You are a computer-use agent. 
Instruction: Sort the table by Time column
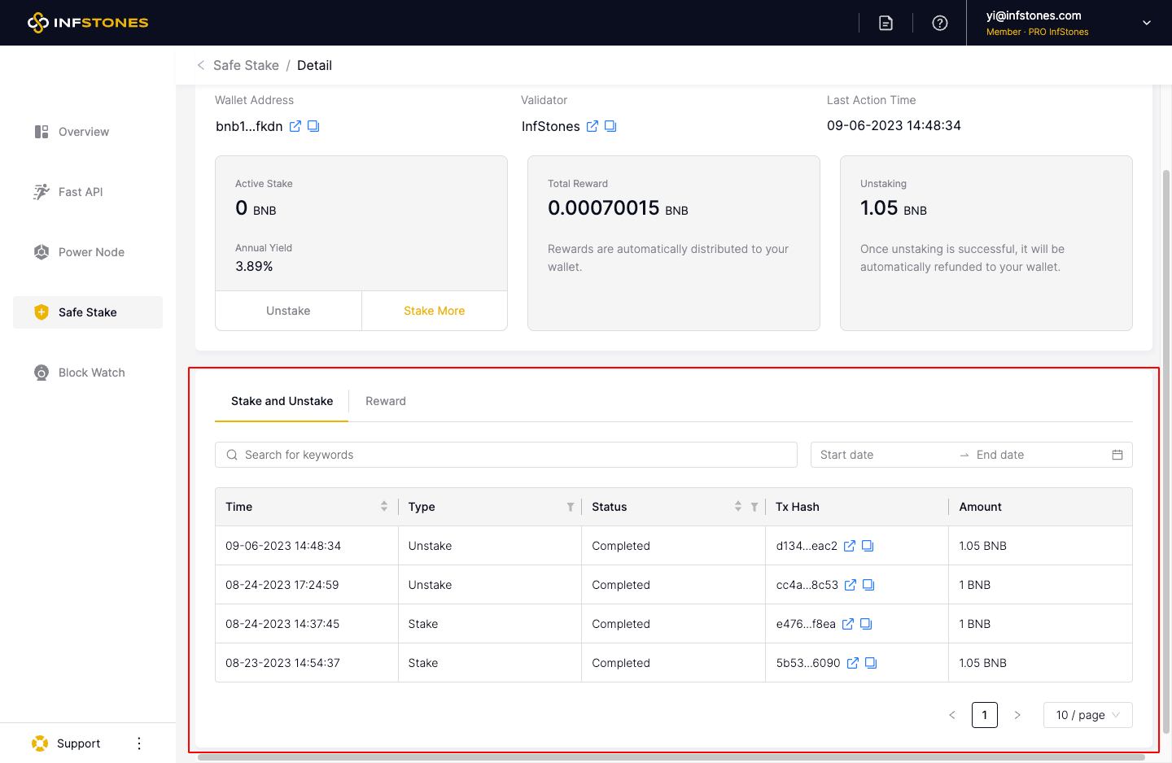[x=384, y=507]
